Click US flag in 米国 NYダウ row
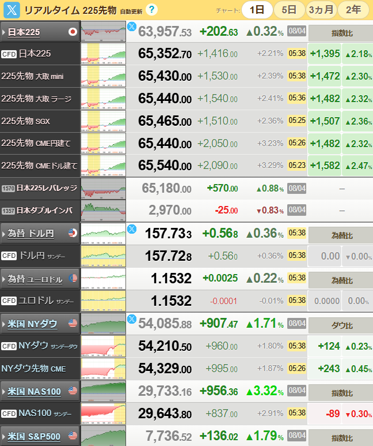373x446 pixels. [73, 323]
